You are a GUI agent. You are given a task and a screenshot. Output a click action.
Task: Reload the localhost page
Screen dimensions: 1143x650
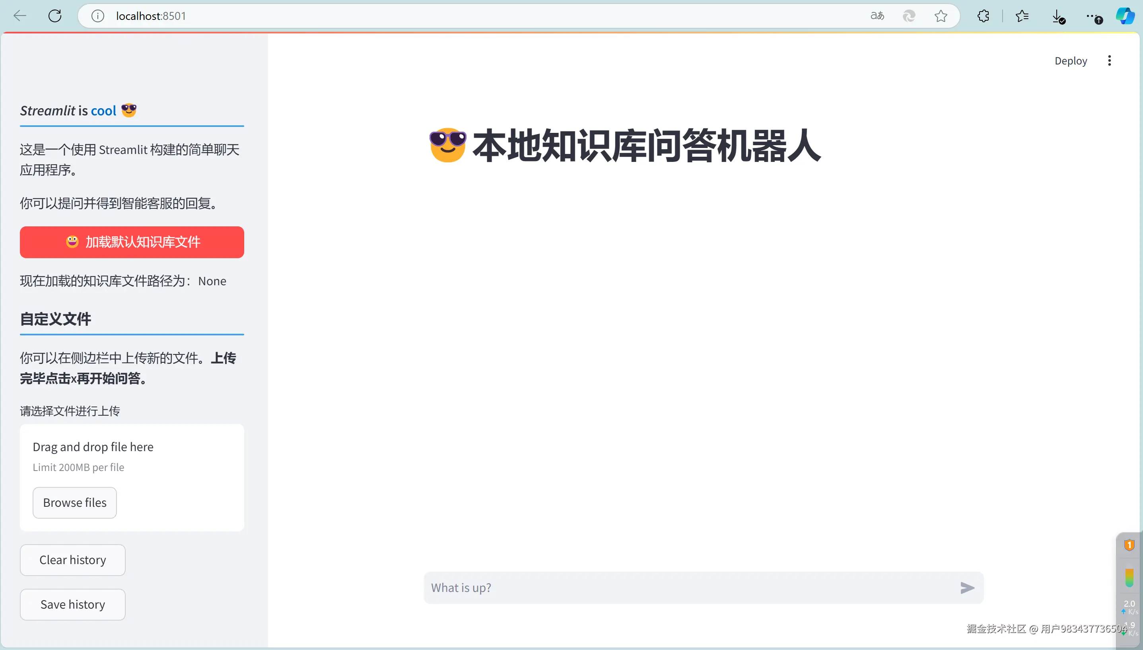[55, 16]
